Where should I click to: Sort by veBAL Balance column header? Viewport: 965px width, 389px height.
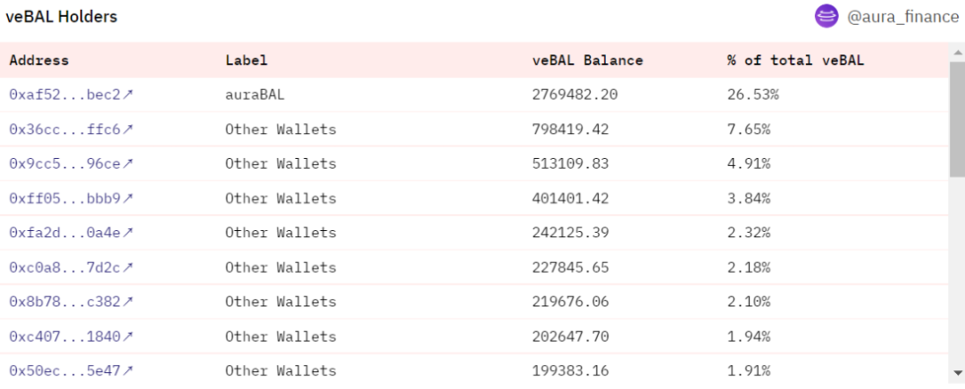pos(587,61)
